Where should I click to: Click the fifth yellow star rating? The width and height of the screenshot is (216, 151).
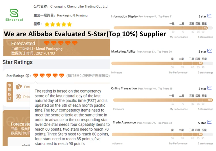(69, 24)
